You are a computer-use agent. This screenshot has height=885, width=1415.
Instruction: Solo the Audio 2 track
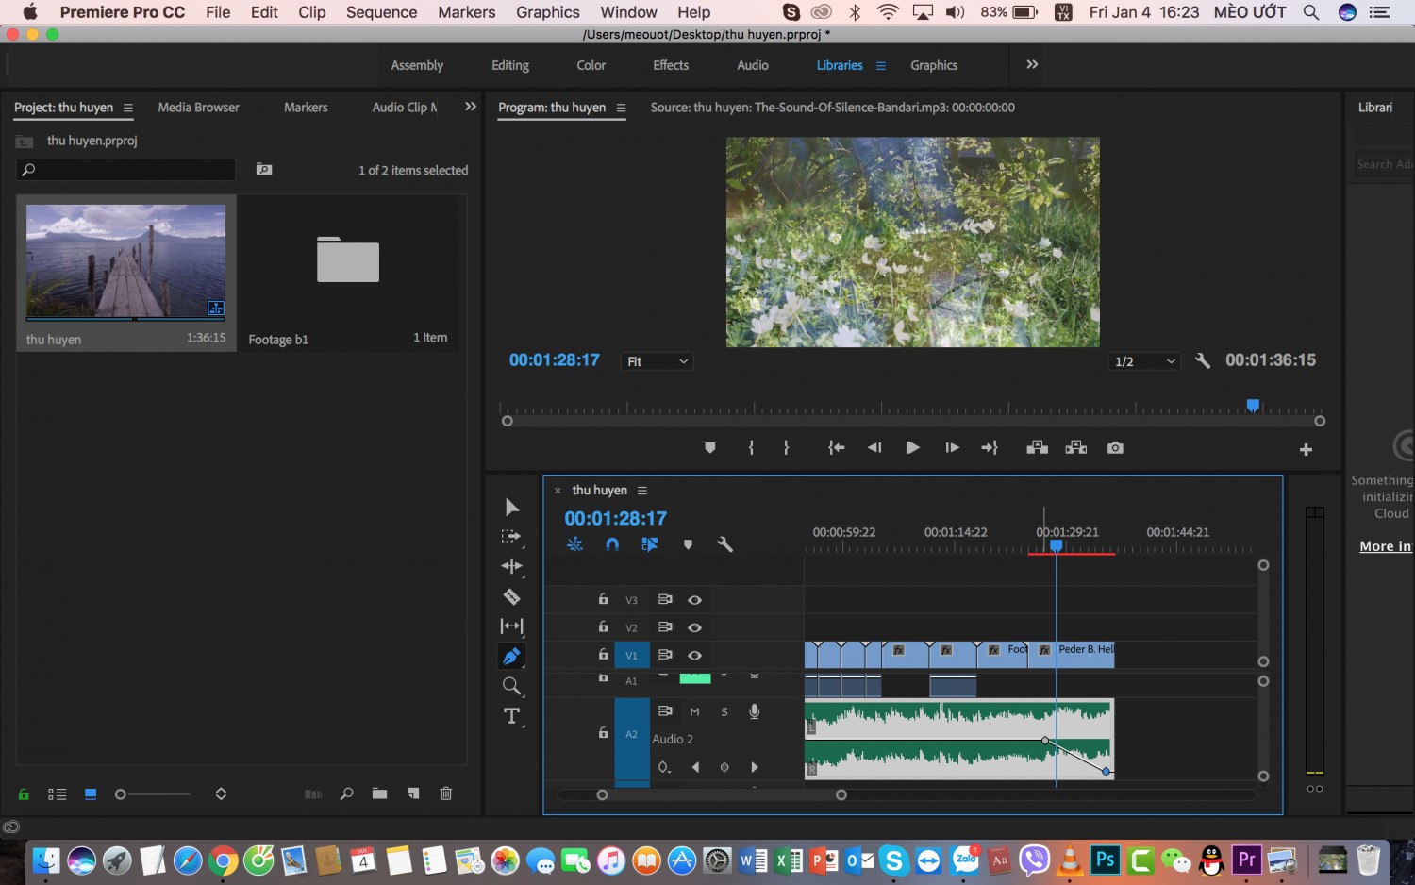724,711
